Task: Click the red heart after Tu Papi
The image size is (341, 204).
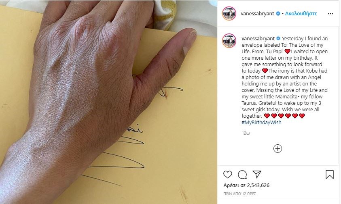Action: (287, 51)
